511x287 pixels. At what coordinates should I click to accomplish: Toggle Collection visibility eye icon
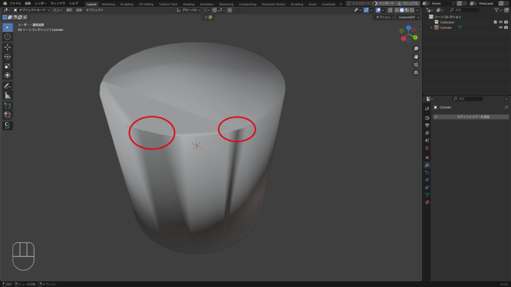click(x=500, y=22)
